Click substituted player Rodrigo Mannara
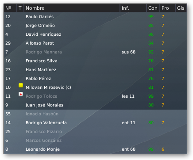This screenshot has height=160, width=193. 44,52
